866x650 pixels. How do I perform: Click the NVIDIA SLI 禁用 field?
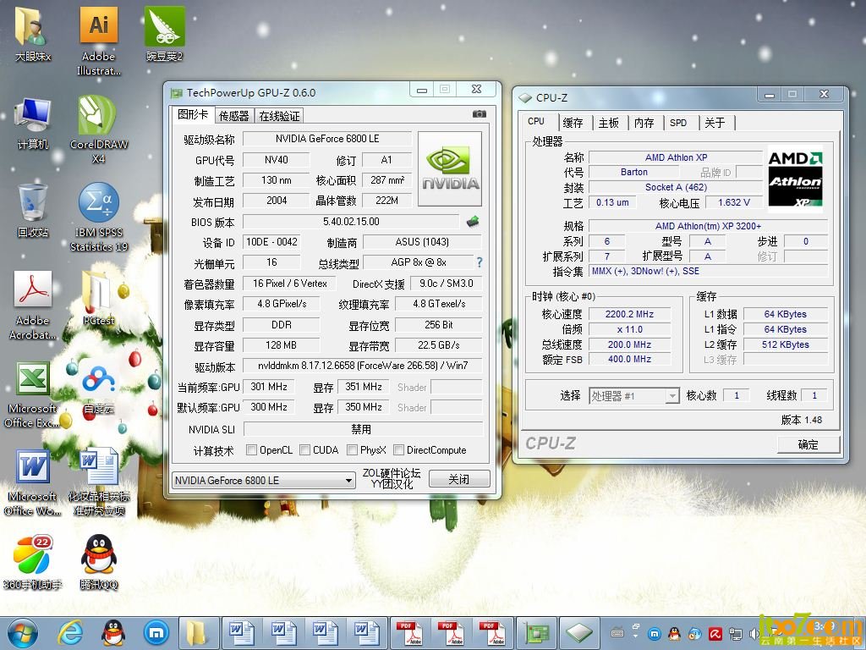(x=363, y=429)
